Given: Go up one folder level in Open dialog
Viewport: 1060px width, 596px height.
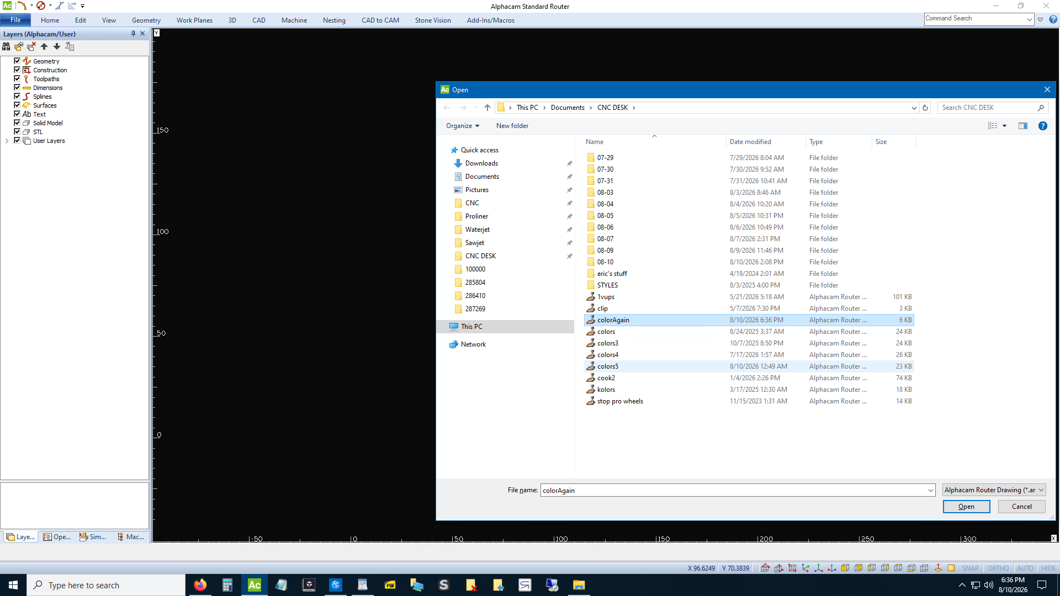Looking at the screenshot, I should 487,108.
